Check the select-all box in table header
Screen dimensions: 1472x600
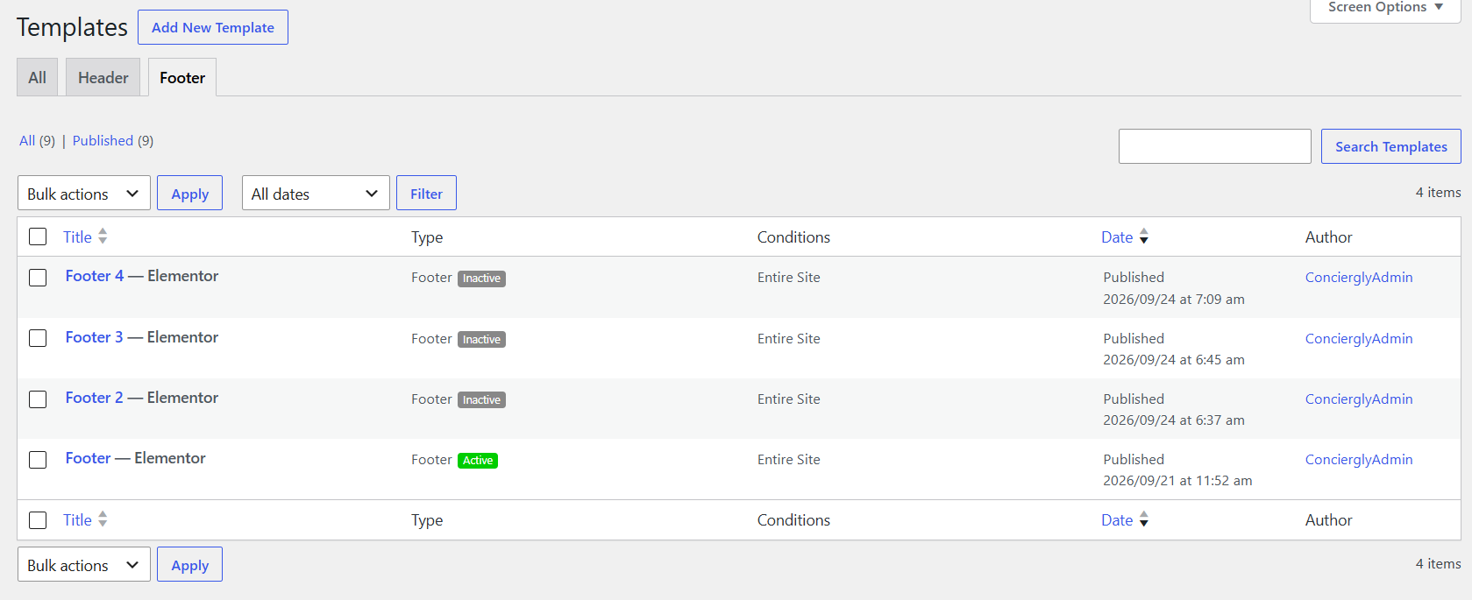(x=38, y=236)
